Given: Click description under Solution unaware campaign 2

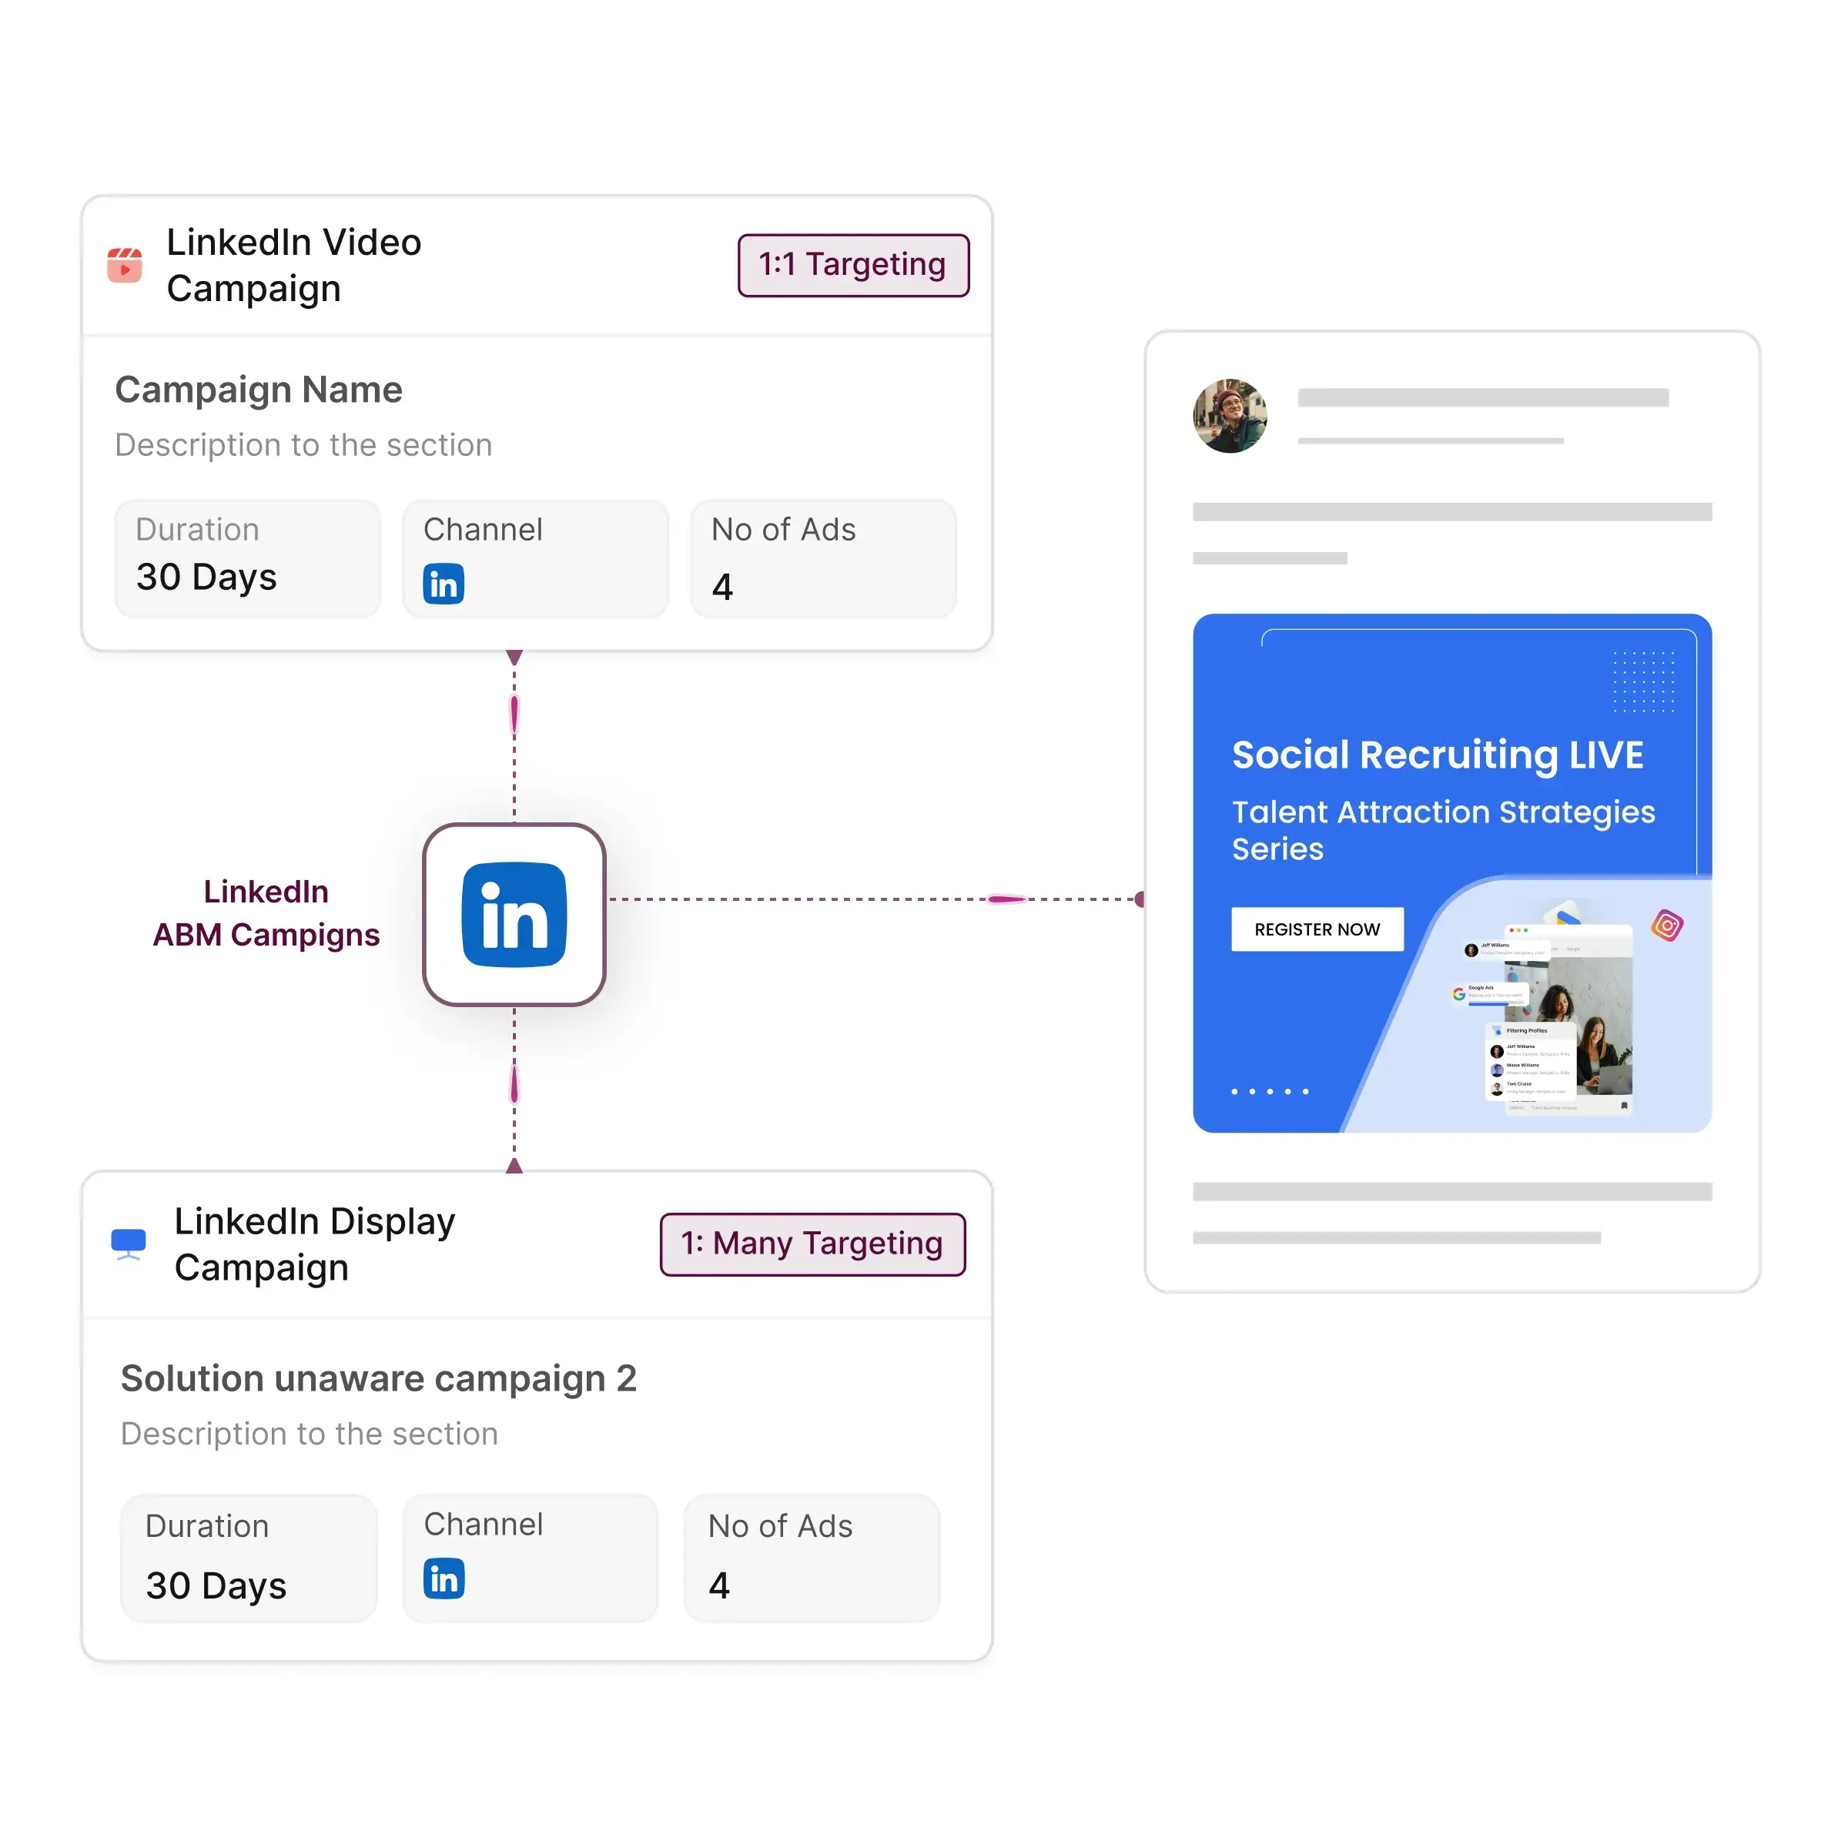Looking at the screenshot, I should click(x=309, y=1434).
